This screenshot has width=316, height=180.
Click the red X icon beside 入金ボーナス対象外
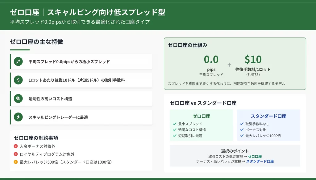[x=16, y=146]
